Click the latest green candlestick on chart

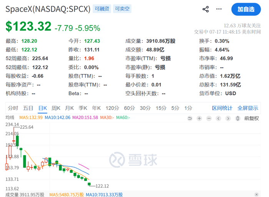pos(89,184)
